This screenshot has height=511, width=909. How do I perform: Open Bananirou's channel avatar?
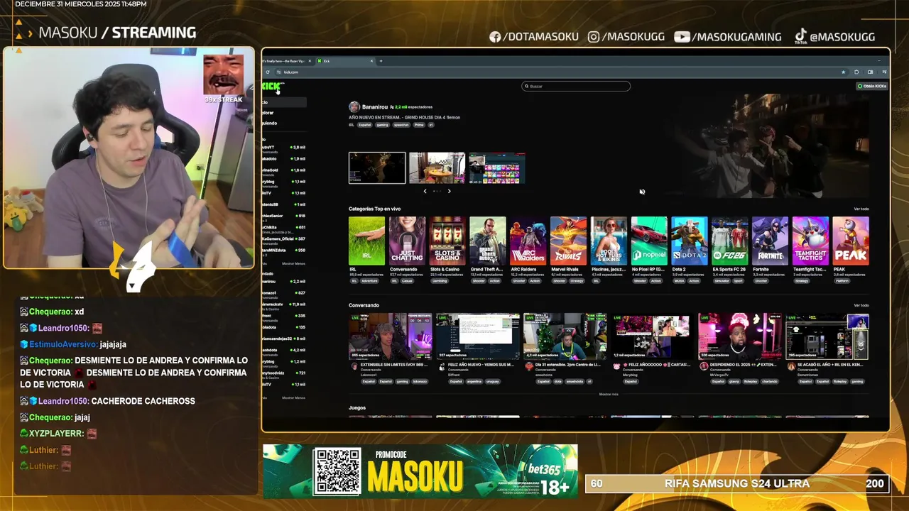tap(354, 107)
